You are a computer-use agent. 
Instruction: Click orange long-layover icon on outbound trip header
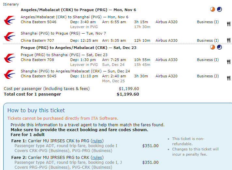click(x=212, y=9)
